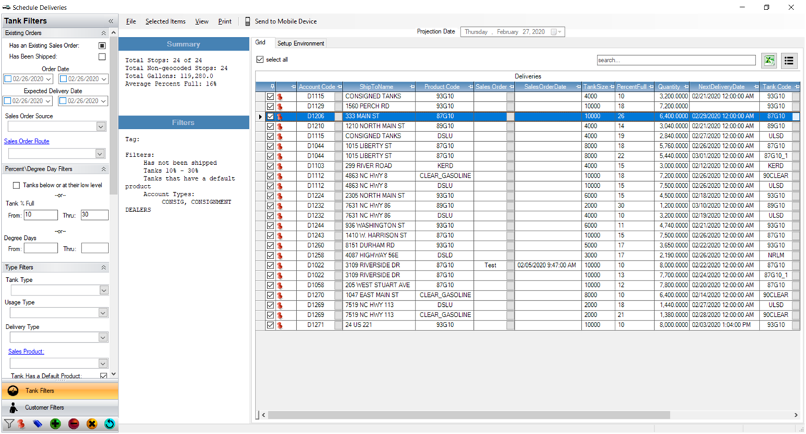Toggle Has an Existing Sales Order checkbox

pyautogui.click(x=102, y=46)
